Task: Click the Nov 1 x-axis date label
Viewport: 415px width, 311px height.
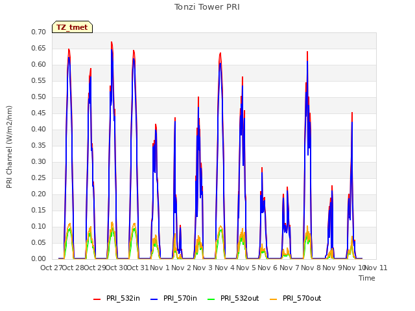Action: [160, 268]
